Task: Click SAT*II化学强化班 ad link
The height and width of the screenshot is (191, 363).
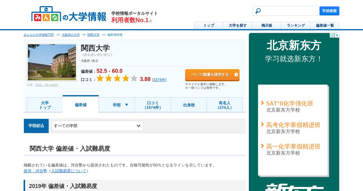Action: pos(289,103)
